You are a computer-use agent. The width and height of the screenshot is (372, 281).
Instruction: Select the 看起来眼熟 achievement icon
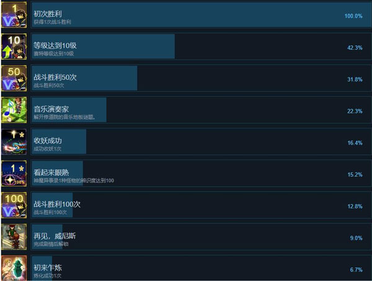(14, 173)
